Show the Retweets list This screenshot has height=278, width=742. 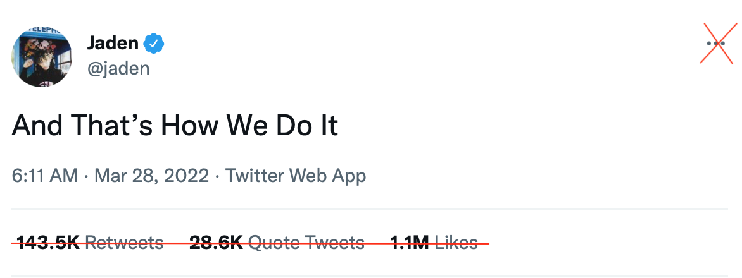pos(124,242)
